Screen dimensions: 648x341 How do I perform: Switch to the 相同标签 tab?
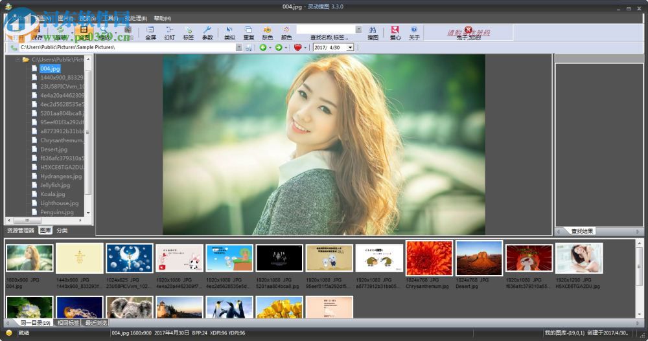(68, 322)
